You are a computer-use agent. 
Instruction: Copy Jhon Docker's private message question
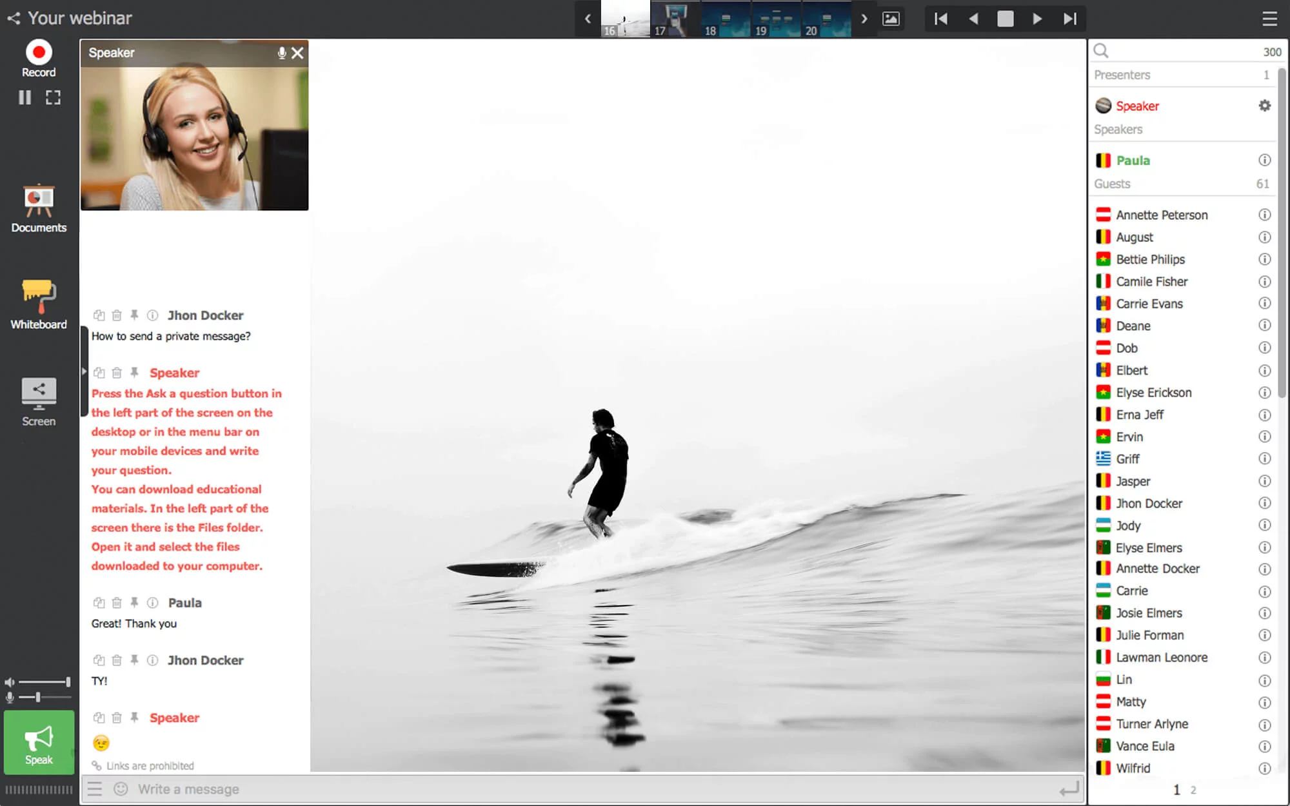pos(99,315)
